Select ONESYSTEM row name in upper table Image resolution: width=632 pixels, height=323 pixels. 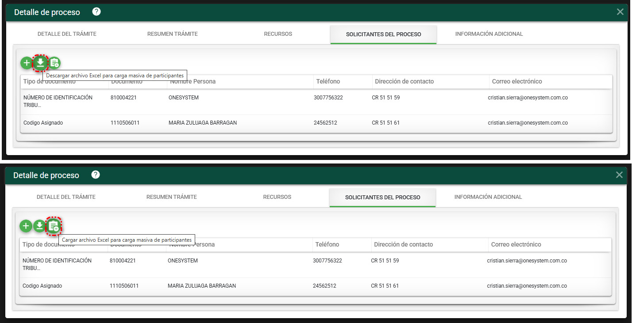click(x=184, y=98)
